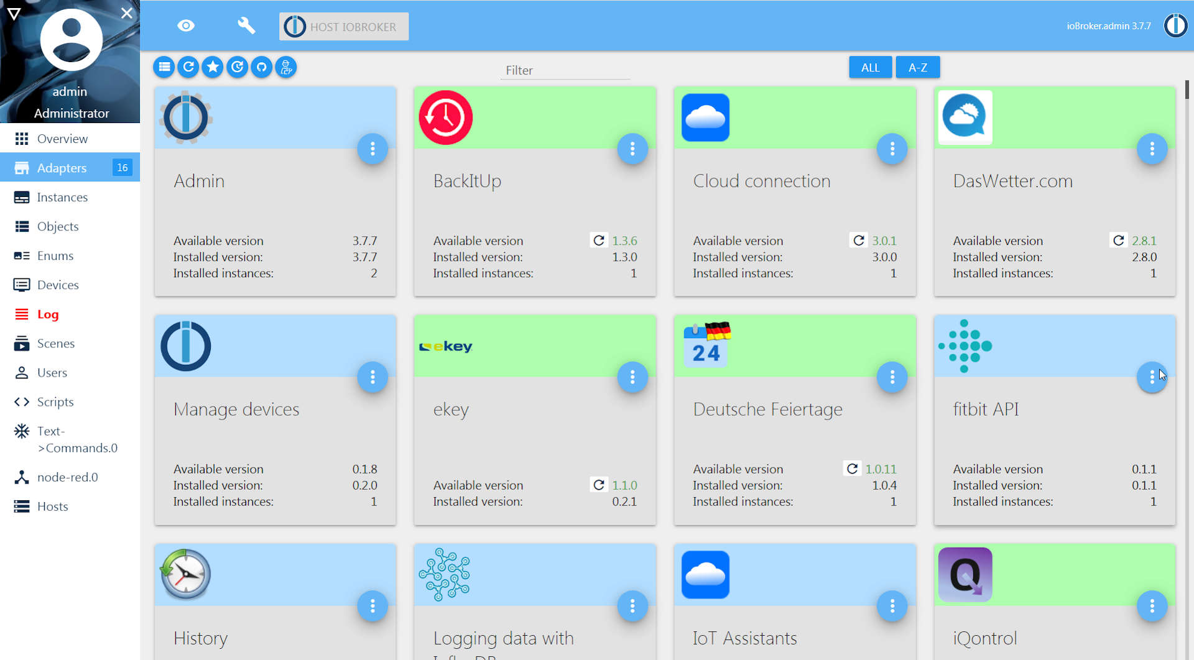The image size is (1194, 660).
Task: Open the Admin adapter three-dot menu
Action: [373, 149]
